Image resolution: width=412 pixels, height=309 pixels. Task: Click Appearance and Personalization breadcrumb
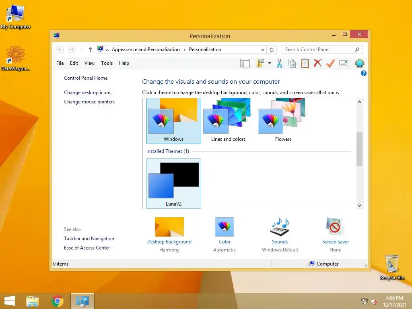(x=146, y=49)
